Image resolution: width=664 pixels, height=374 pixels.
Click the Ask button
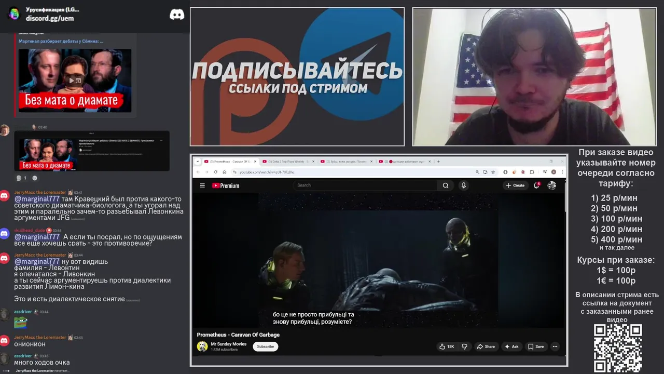coord(511,346)
